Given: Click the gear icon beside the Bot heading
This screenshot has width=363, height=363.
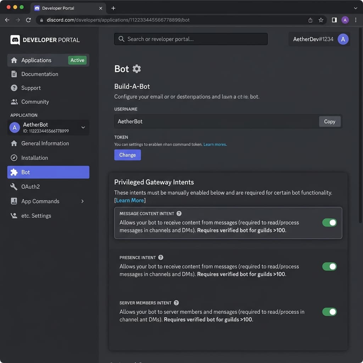Looking at the screenshot, I should click(x=136, y=69).
